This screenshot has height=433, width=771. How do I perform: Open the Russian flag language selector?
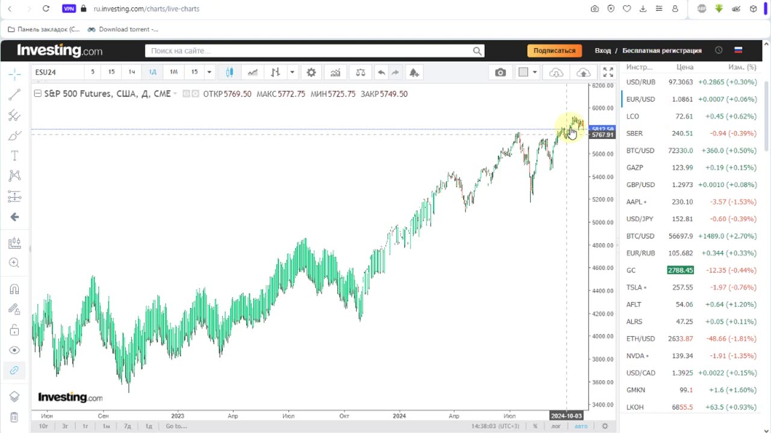[x=738, y=51]
